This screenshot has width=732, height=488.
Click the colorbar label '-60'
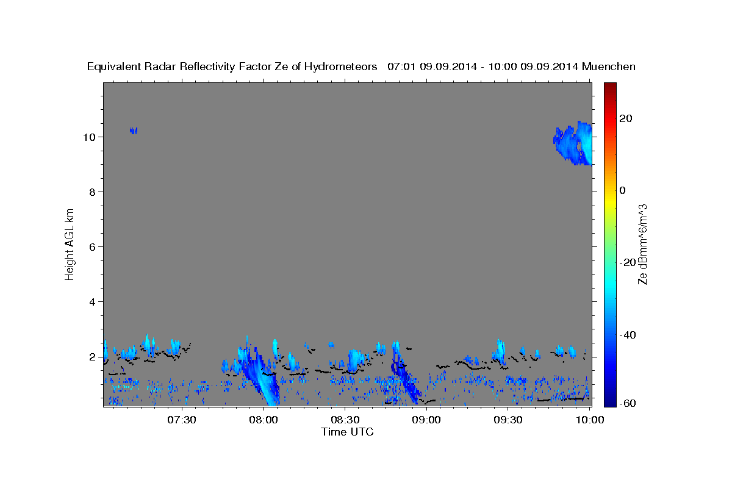tap(628, 403)
